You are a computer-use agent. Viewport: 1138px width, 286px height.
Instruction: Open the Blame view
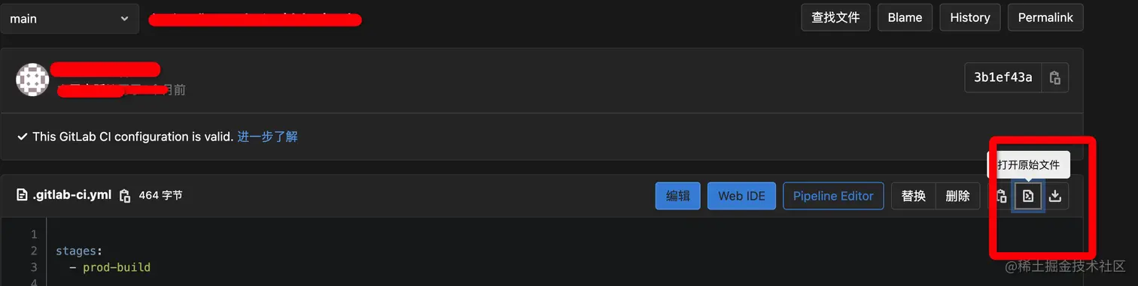tap(905, 17)
